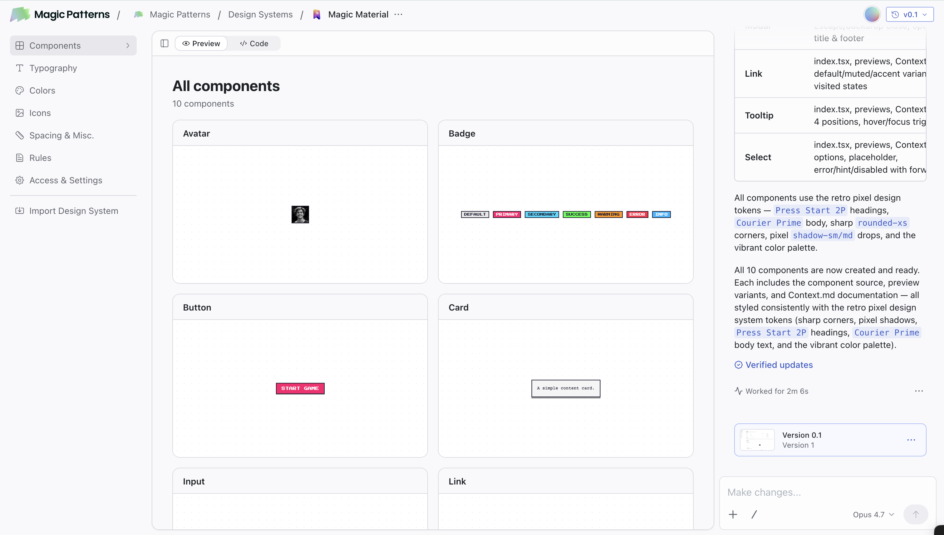Screen dimensions: 944x535
Task: Click the avatar photo preview
Action: pyautogui.click(x=300, y=214)
